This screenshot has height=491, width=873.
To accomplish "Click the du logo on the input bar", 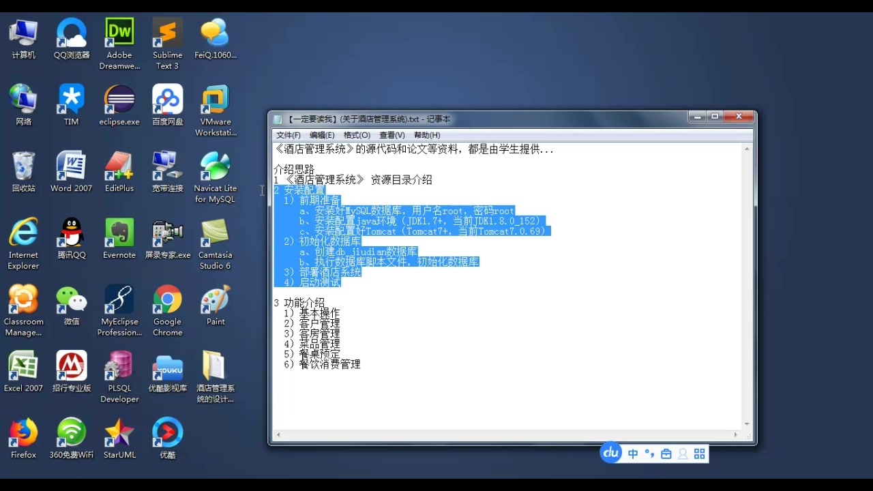I will [x=610, y=453].
